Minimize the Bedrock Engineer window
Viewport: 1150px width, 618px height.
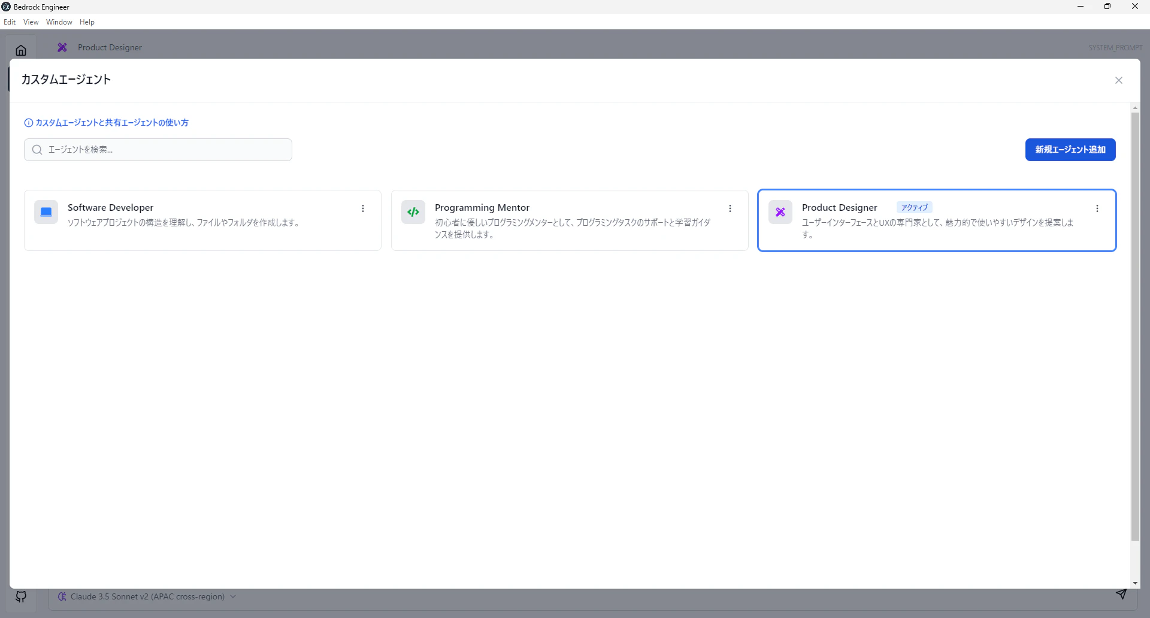1081,7
